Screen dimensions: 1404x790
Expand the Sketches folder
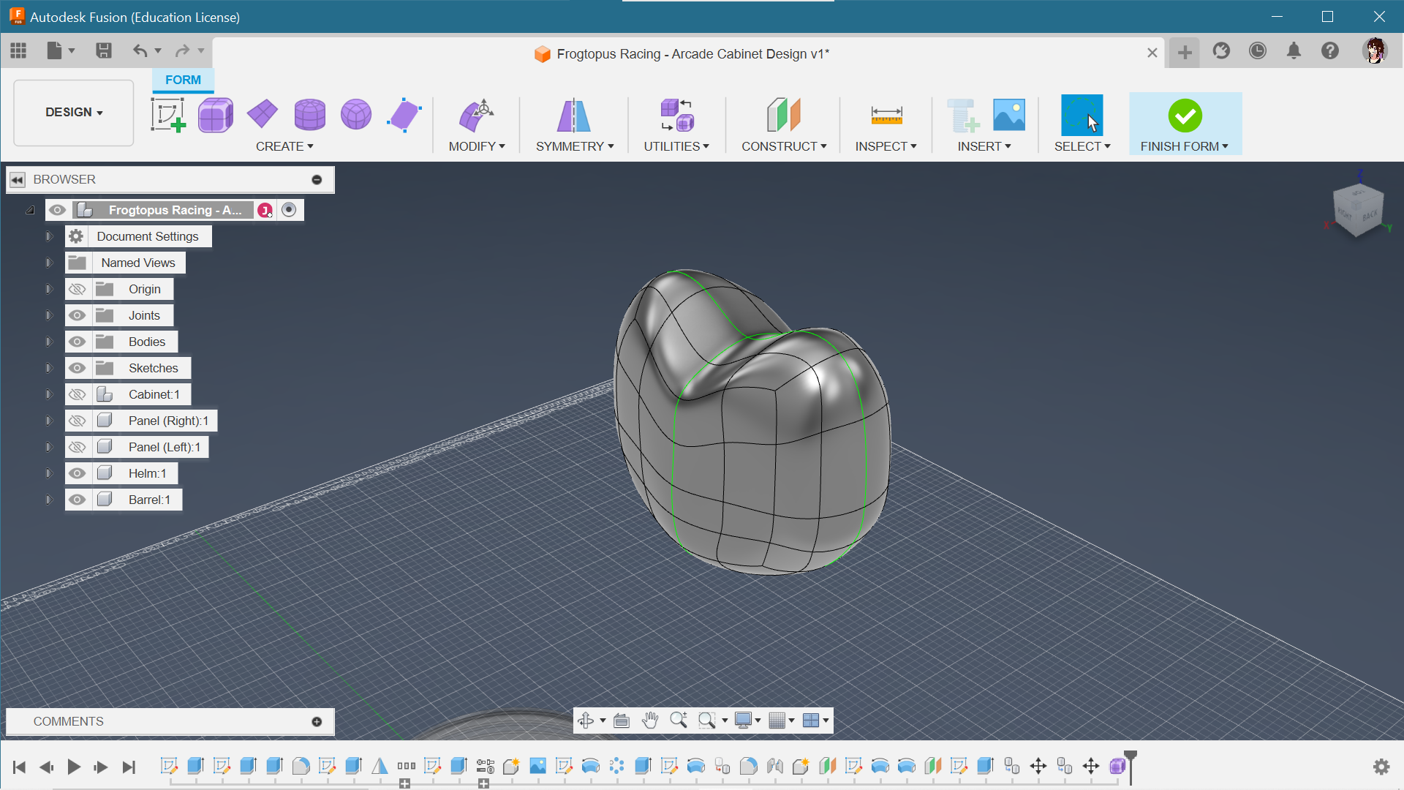point(49,368)
